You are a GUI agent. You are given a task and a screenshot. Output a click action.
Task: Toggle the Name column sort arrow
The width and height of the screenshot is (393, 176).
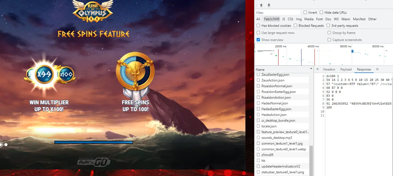coord(311,68)
